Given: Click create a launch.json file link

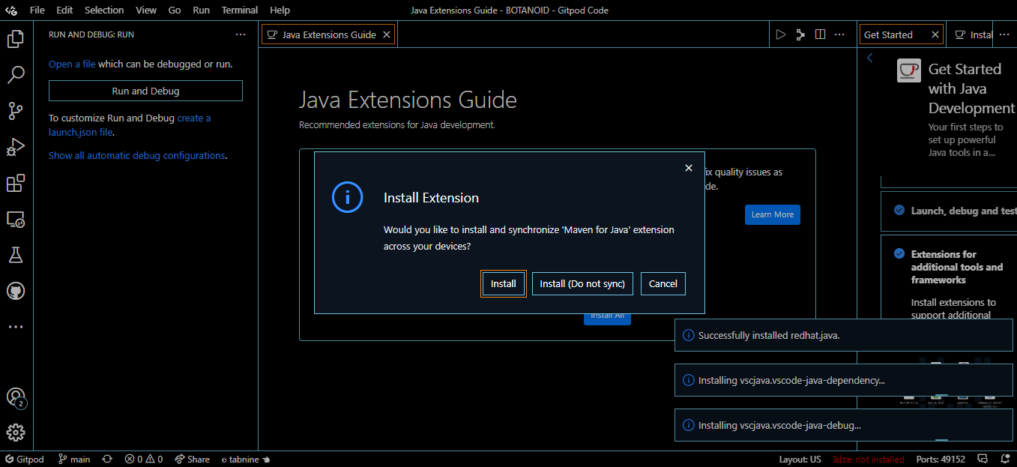Looking at the screenshot, I should point(130,125).
